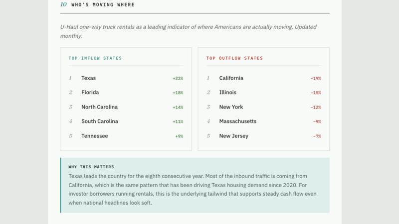Image resolution: width=399 pixels, height=224 pixels.
Task: Click the Texas inflow row
Action: (126, 78)
